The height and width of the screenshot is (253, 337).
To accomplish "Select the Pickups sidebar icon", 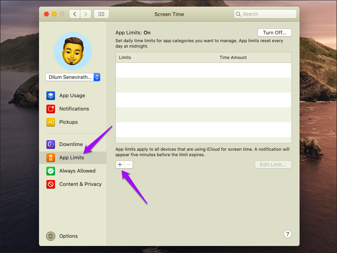I will [51, 122].
